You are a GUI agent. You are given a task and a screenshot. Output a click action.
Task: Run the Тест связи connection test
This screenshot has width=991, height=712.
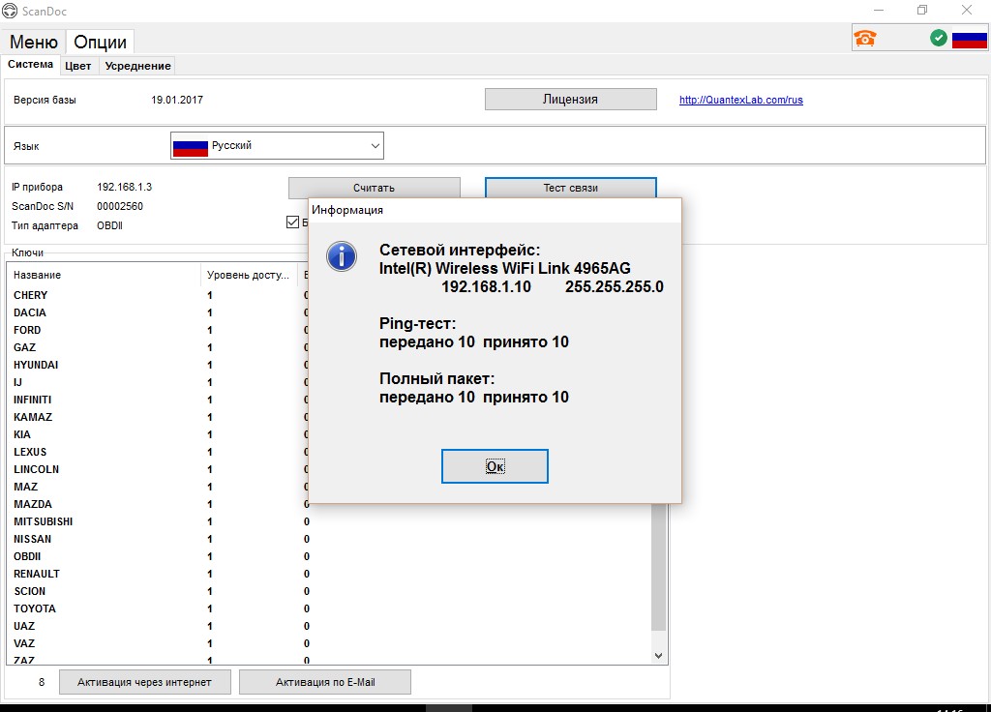pos(571,188)
